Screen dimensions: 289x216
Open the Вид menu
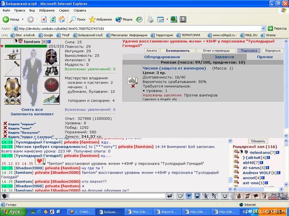pyautogui.click(x=32, y=11)
